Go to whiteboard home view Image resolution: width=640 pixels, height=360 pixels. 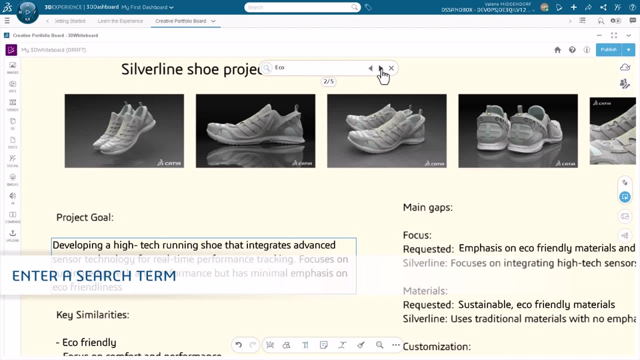[x=557, y=50]
